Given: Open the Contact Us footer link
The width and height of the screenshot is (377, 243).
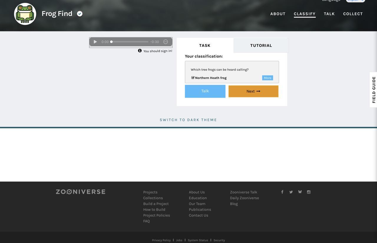Looking at the screenshot, I should tap(199, 215).
